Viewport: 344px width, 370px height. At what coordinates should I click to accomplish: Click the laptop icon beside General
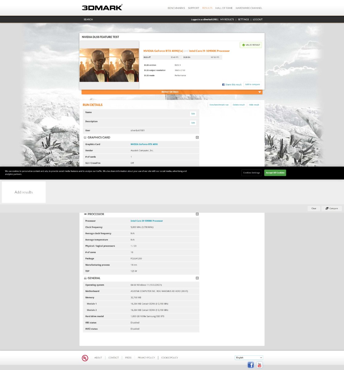tap(85, 278)
